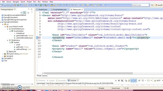The height and width of the screenshot is (91, 163).
Task: Open the Package Explorer view menu triangle
Action: (32, 12)
